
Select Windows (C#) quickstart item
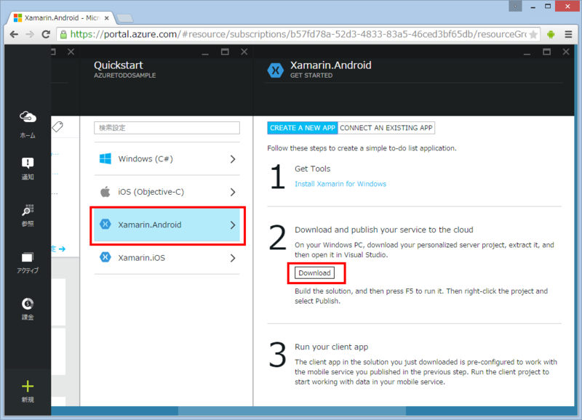tap(167, 158)
